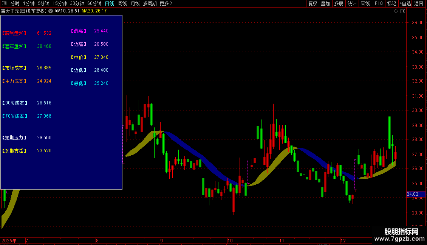Click the value 29.440
The image size is (427, 245).
101,31
